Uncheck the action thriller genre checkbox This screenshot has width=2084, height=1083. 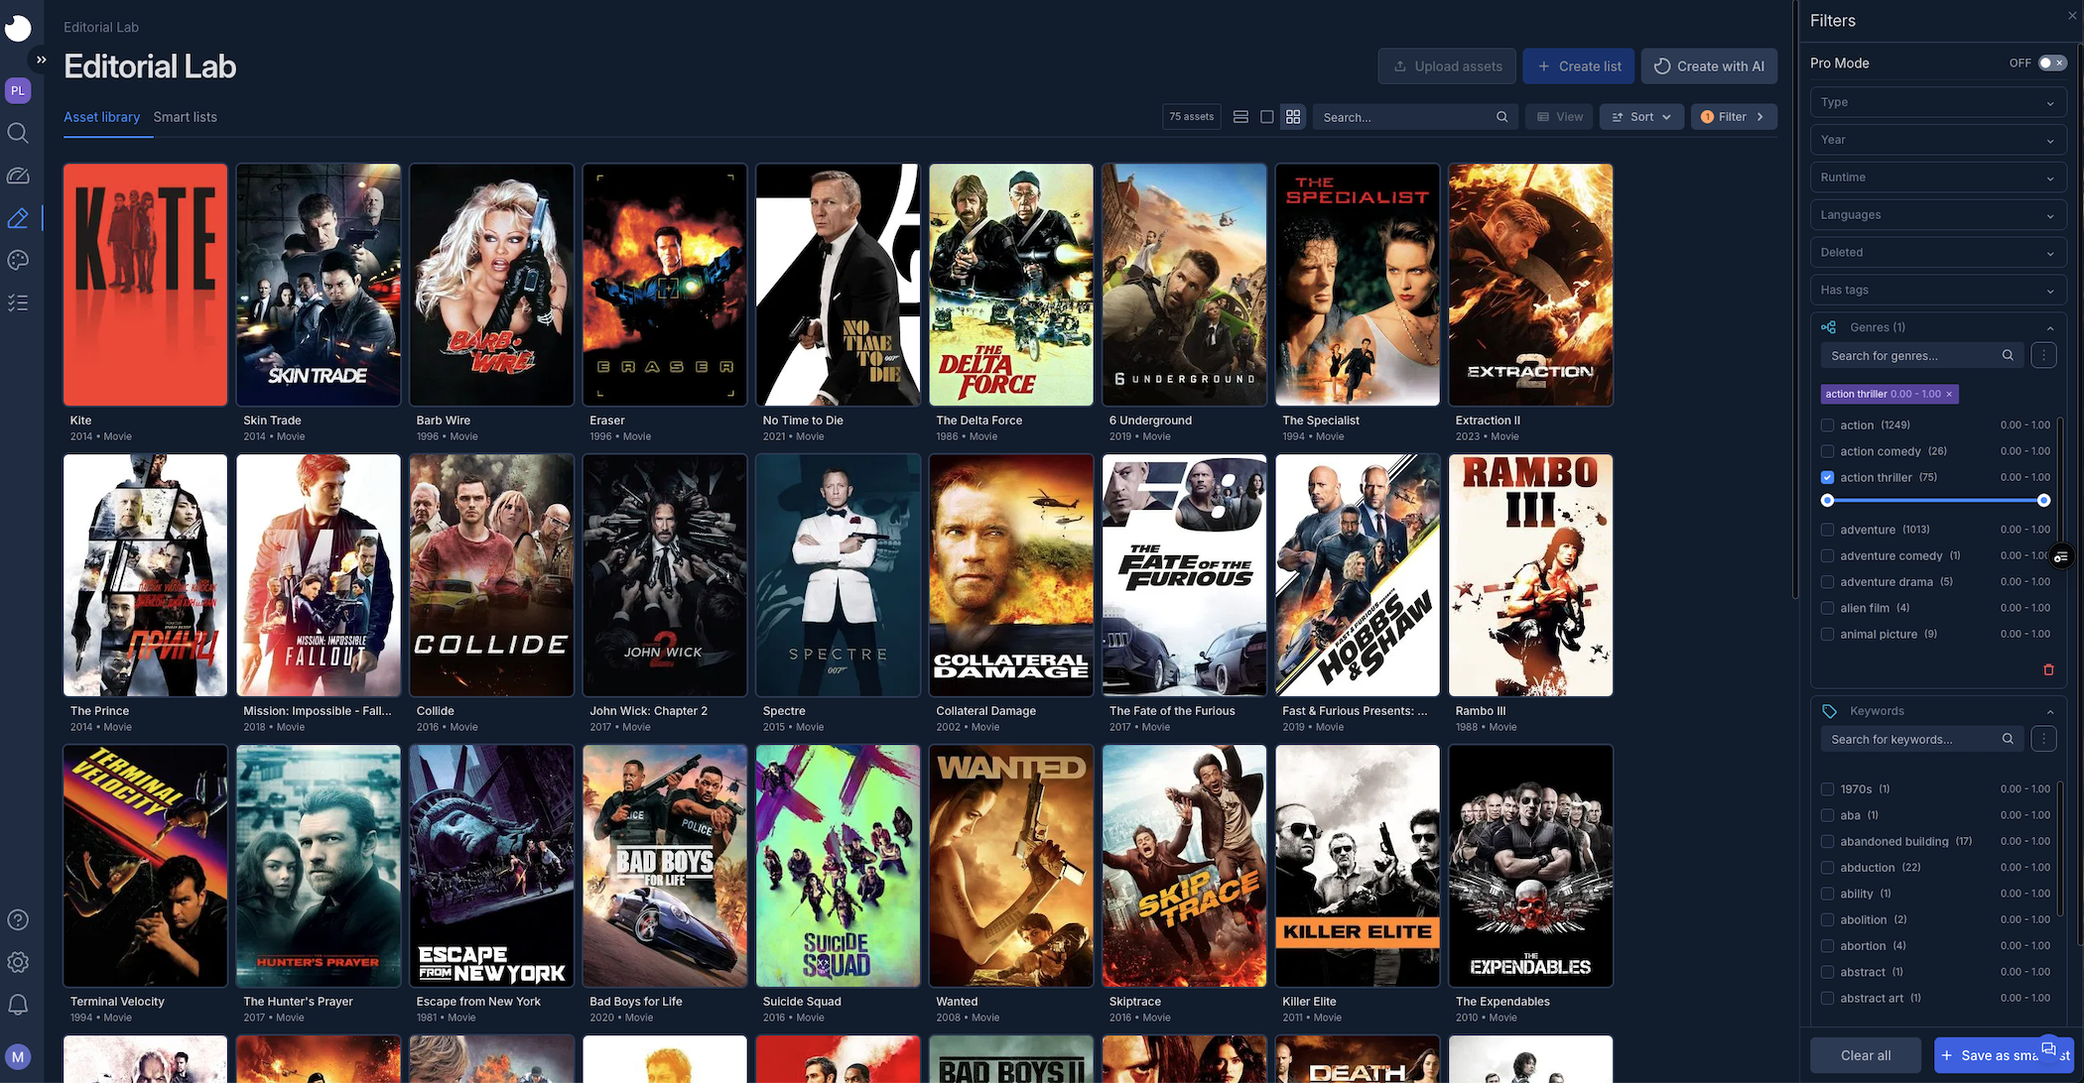click(1827, 477)
